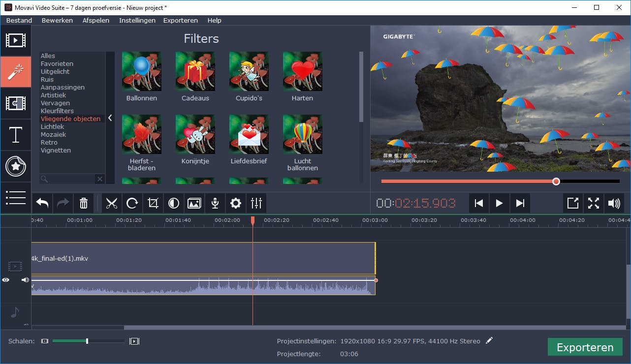This screenshot has width=631, height=364.
Task: Open the Exporteren menu
Action: pos(180,20)
